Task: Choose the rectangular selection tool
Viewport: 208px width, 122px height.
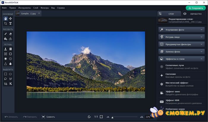Action: [6, 74]
